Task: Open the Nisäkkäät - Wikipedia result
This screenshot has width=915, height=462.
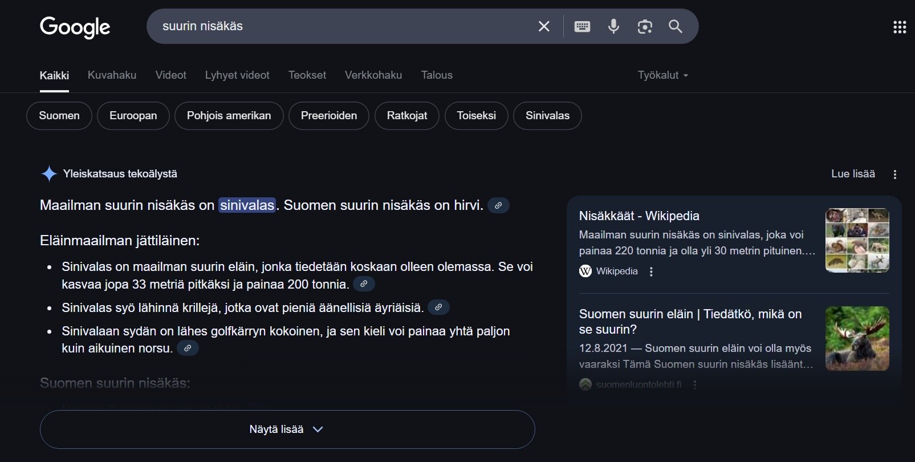Action: tap(639, 216)
